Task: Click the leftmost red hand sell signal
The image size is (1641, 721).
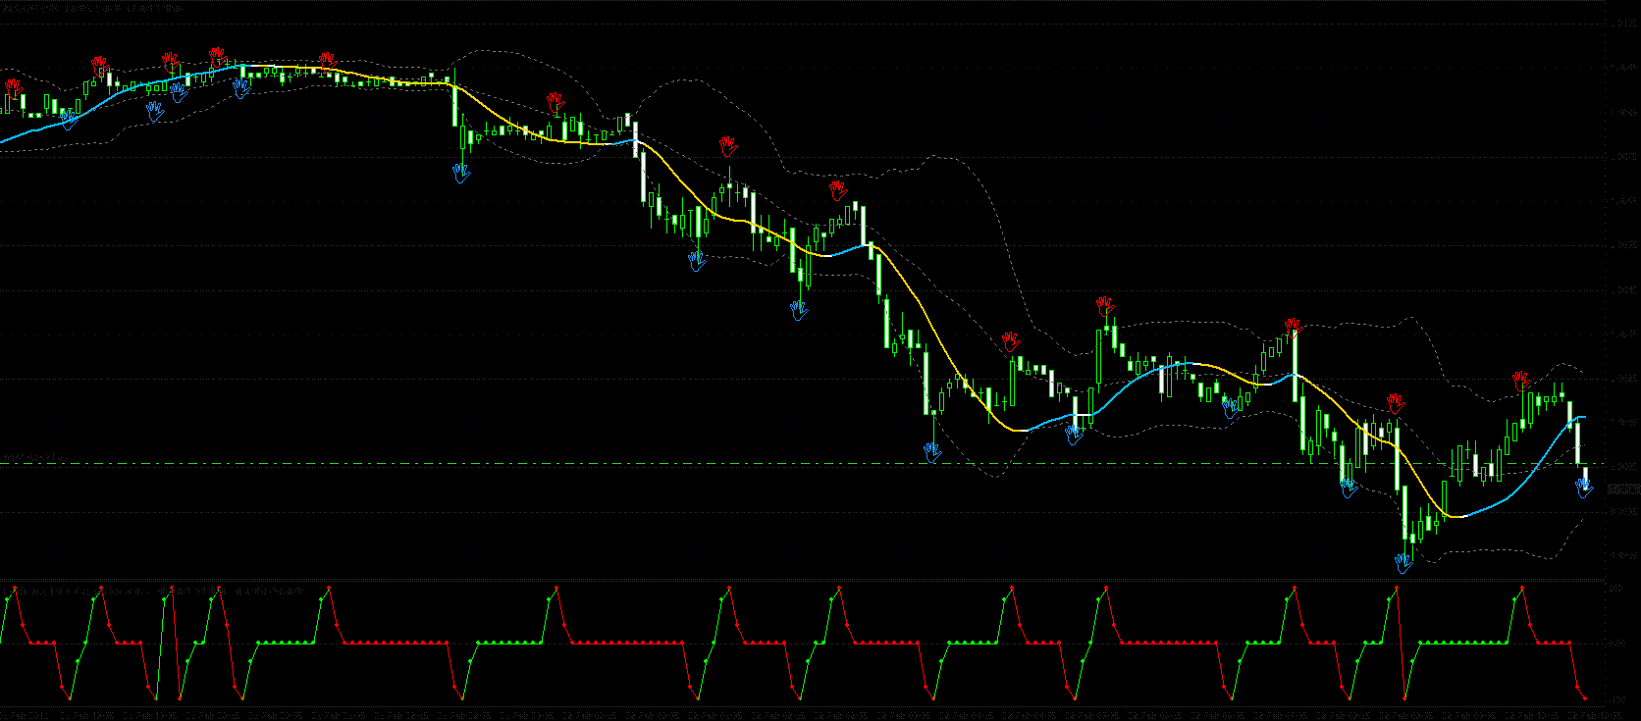Action: 12,87
